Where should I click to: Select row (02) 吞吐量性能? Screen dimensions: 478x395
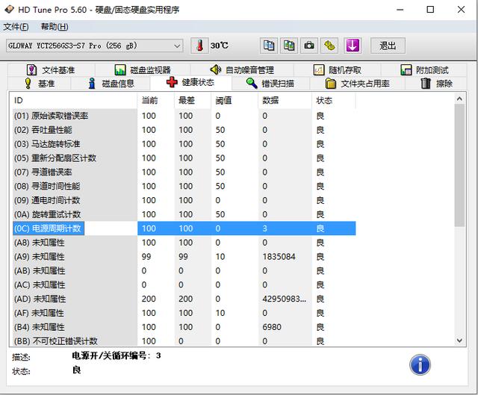[x=184, y=130]
